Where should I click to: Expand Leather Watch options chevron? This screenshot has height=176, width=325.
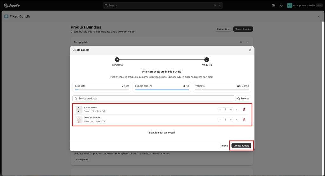(237, 120)
